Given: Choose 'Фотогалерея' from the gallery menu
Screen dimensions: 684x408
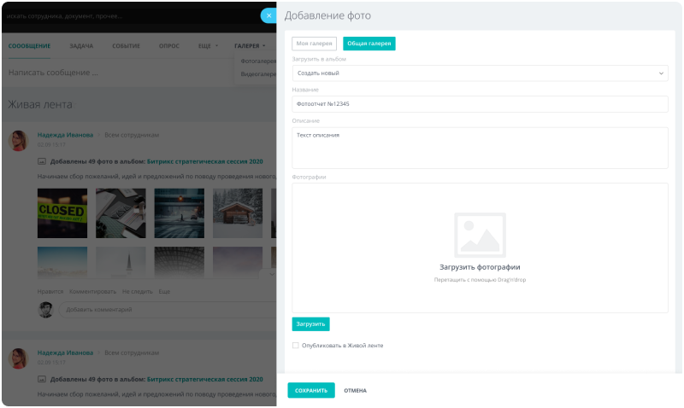Looking at the screenshot, I should pyautogui.click(x=258, y=61).
